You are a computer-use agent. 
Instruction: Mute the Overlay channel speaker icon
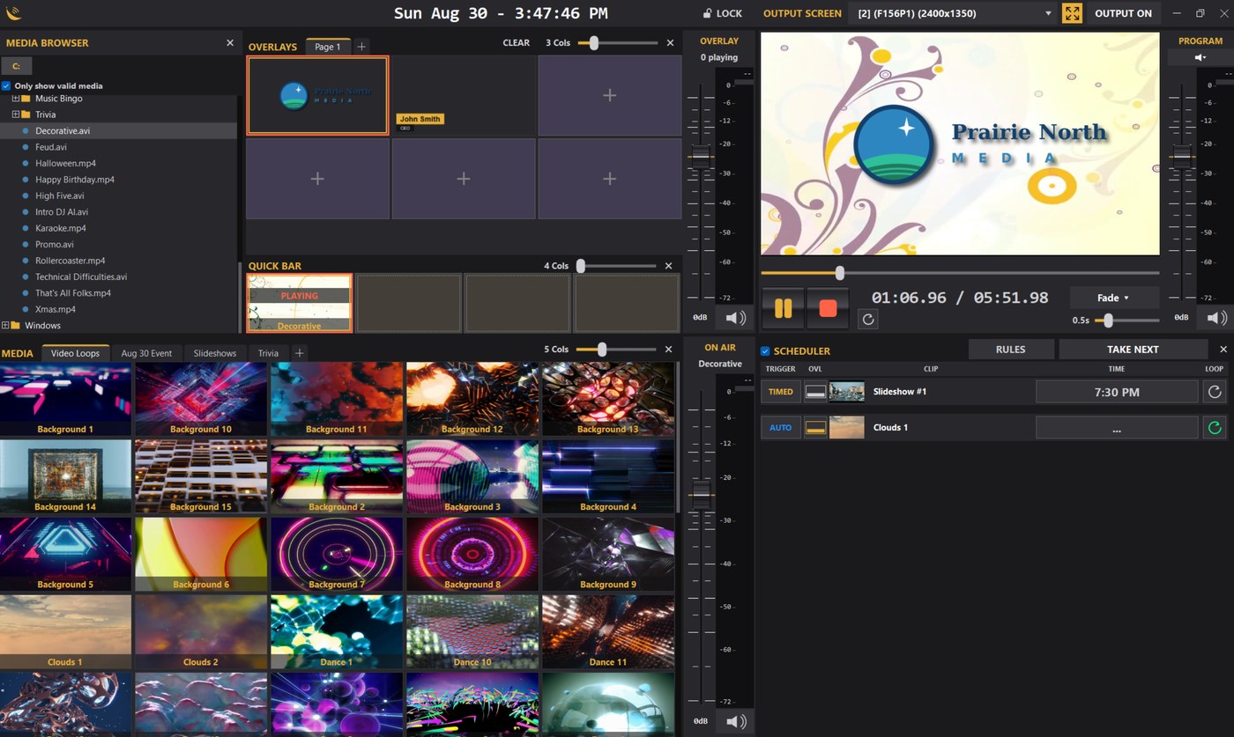pos(735,317)
